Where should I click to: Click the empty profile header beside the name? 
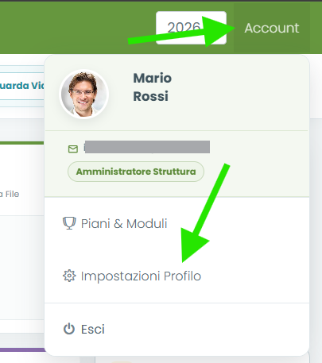click(x=239, y=93)
